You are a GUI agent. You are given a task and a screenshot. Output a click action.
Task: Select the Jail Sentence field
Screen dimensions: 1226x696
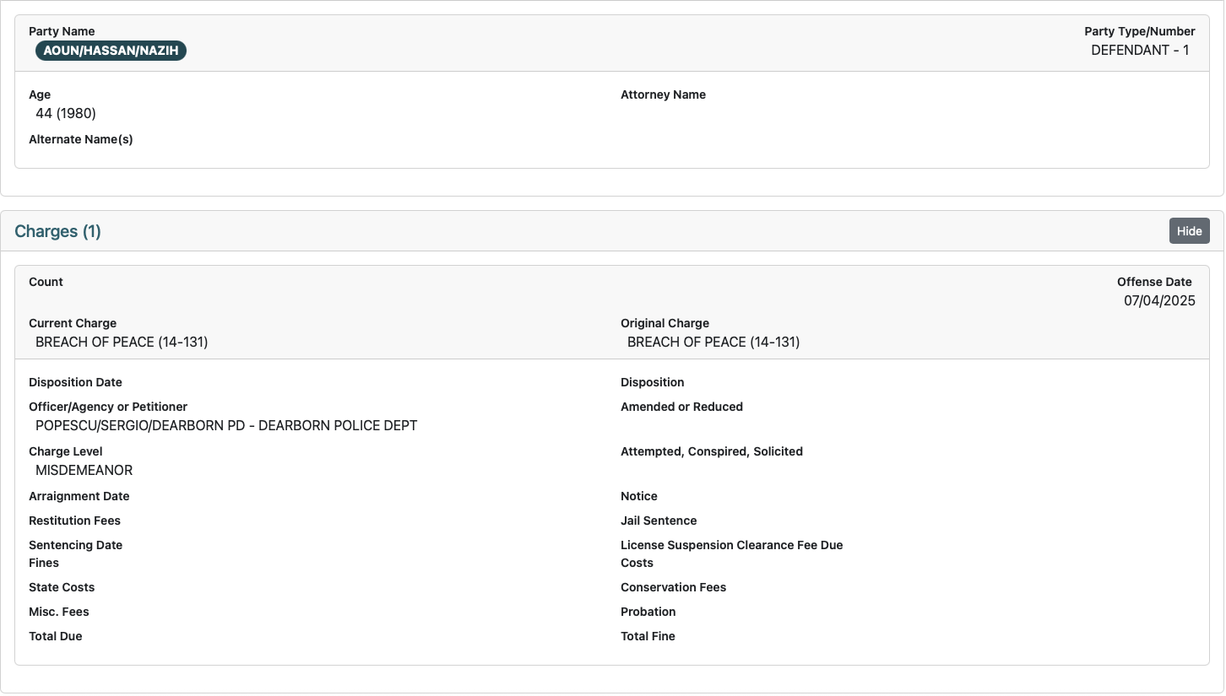tap(659, 521)
